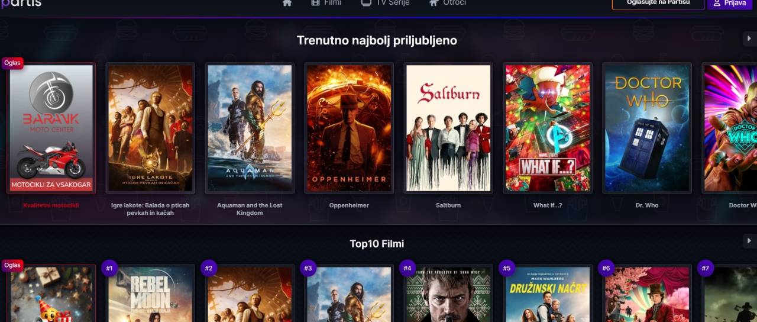Click the #1 rank badge on Rebel Moon
The width and height of the screenshot is (757, 322).
tap(109, 268)
